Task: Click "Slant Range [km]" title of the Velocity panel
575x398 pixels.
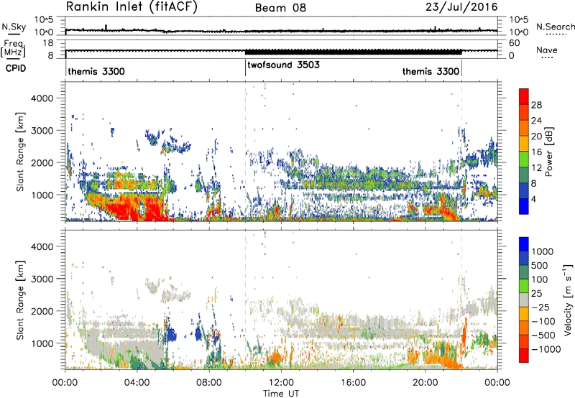Action: pos(20,300)
